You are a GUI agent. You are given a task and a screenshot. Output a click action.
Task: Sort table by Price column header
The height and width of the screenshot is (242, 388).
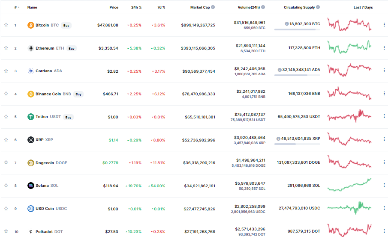(x=114, y=7)
